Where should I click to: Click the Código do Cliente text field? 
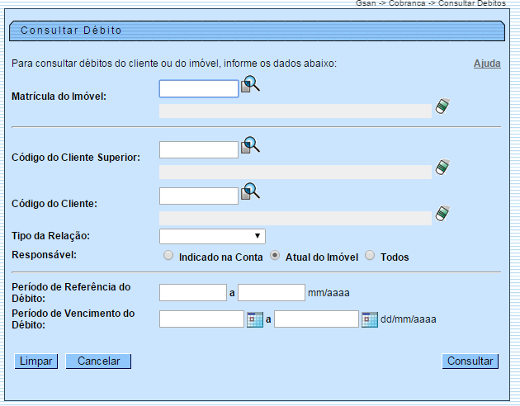198,196
